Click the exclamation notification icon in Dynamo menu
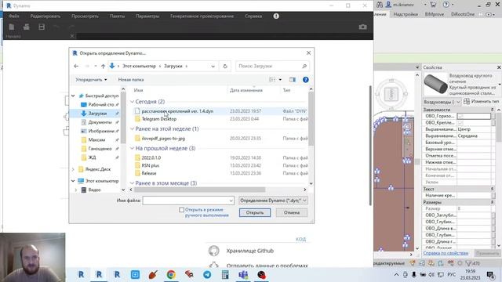Image resolution: width=502 pixels, height=282 pixels. point(276,16)
